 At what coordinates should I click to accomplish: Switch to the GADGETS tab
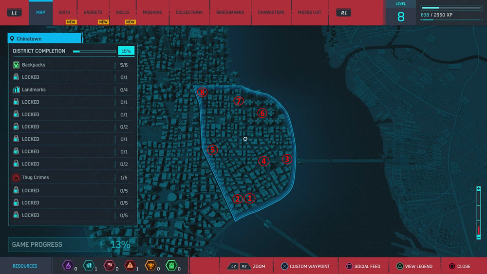click(x=93, y=13)
